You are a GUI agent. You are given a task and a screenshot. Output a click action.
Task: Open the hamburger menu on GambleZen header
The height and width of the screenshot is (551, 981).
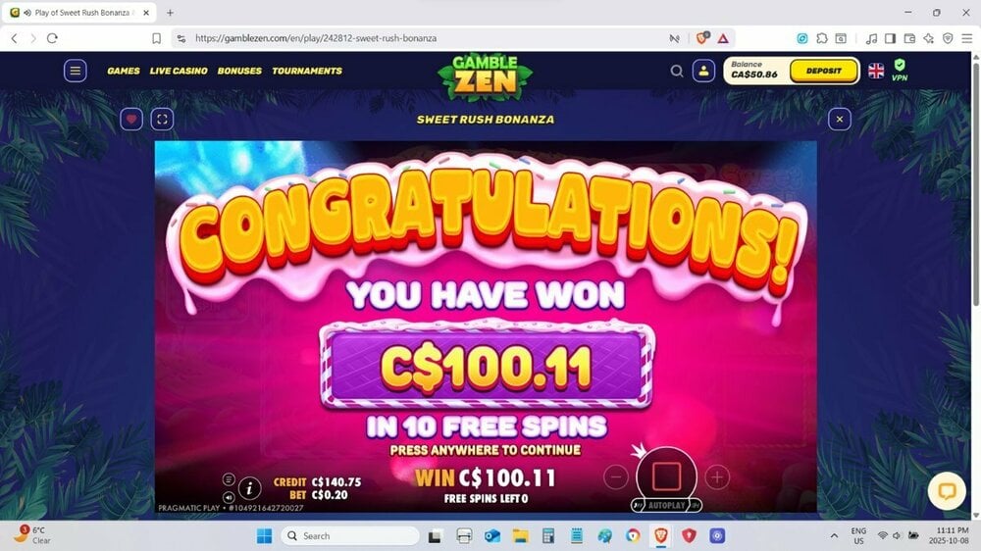[x=76, y=71]
